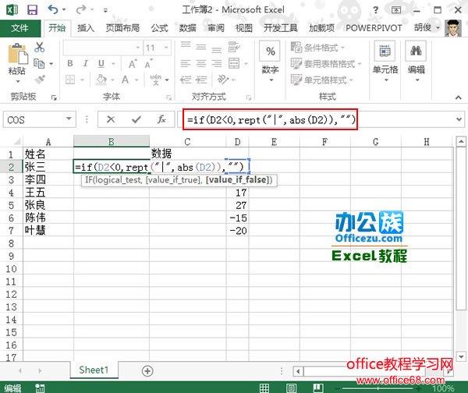The width and height of the screenshot is (468, 393).
Task: Click the merge and center icon
Action: coord(234,63)
